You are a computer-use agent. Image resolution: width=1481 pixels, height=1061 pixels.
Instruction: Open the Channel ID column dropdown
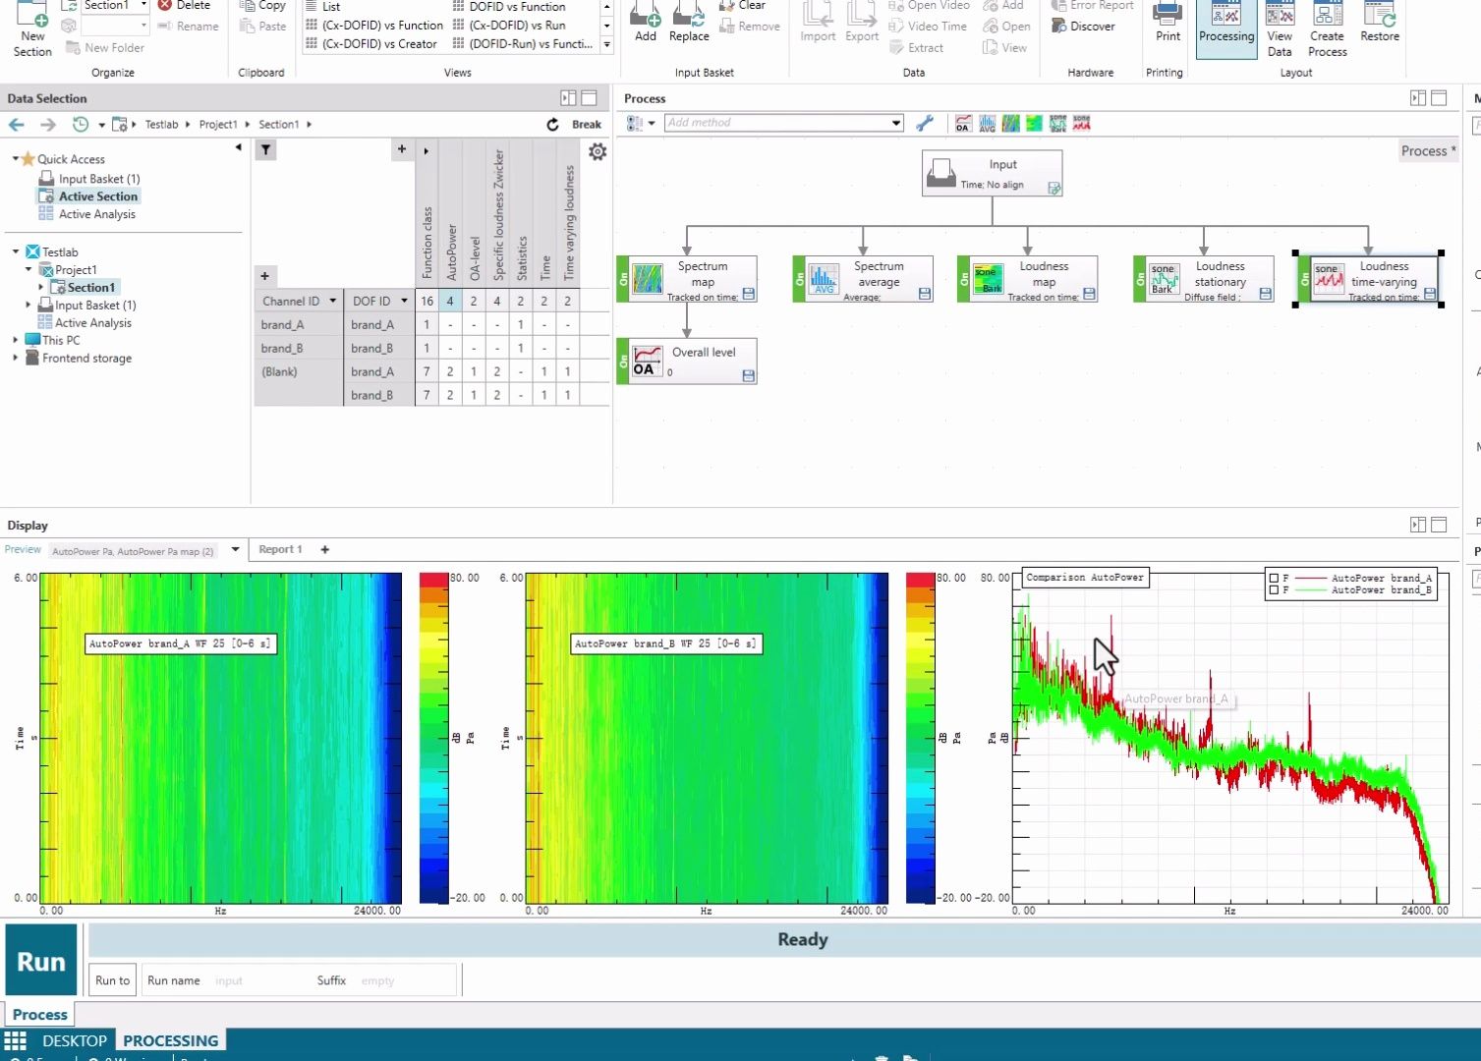tap(333, 301)
